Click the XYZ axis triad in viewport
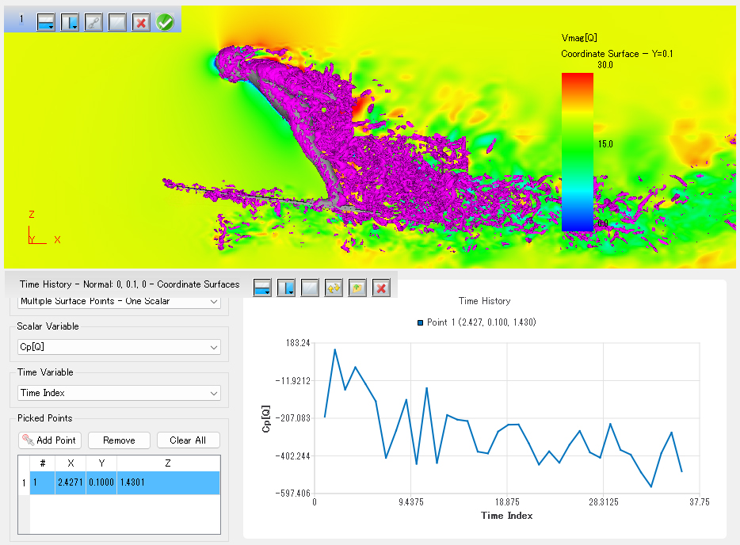Screen dimensions: 740x545 tap(44, 228)
